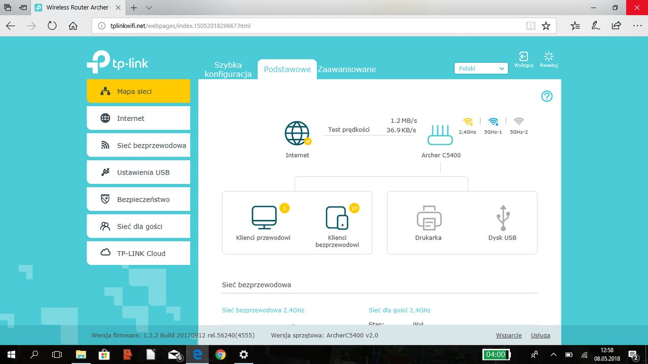Open Sieć bezprzewodowa in the sidebar
Image resolution: width=648 pixels, height=364 pixels.
[x=138, y=145]
